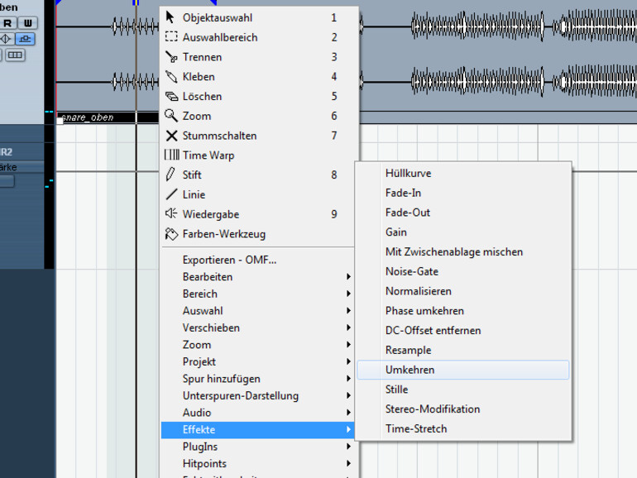The width and height of the screenshot is (637, 478).
Task: Toggle the track's W write automation button
Action: [x=28, y=23]
